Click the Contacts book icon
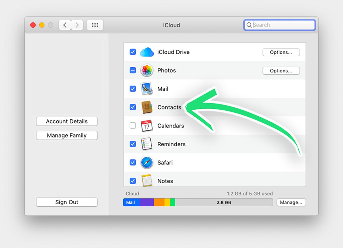343x248 pixels. (x=147, y=107)
